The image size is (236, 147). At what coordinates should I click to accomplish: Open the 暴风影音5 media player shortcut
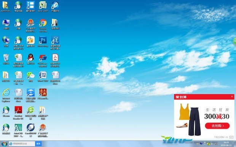click(30, 6)
